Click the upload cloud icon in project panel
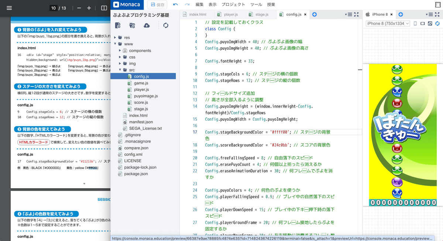 pos(147,25)
